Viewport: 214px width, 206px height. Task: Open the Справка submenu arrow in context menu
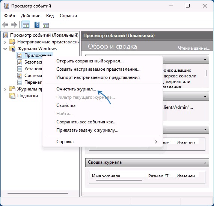156,142
